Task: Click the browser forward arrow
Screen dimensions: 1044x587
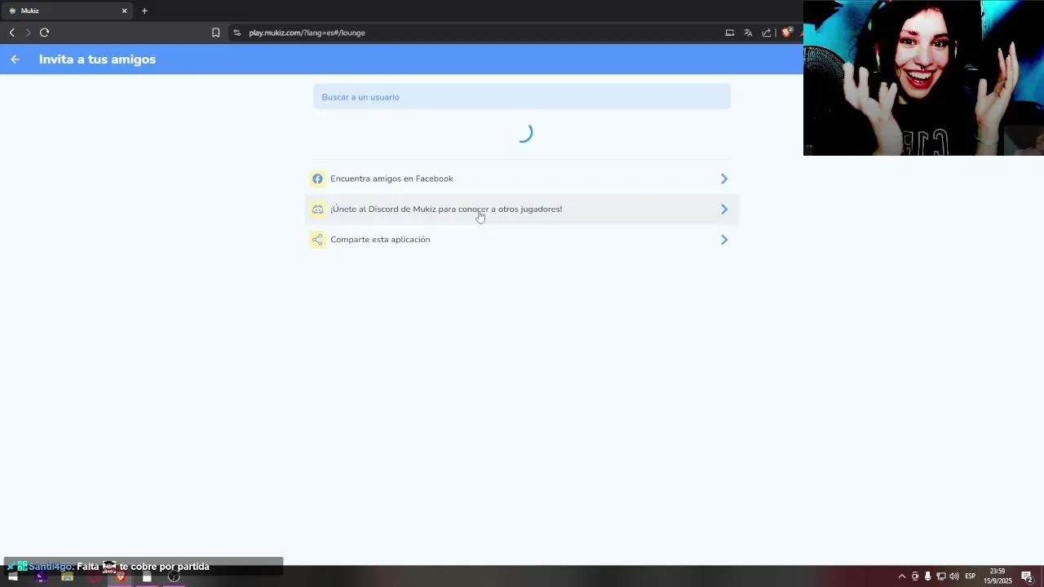Action: 28,33
